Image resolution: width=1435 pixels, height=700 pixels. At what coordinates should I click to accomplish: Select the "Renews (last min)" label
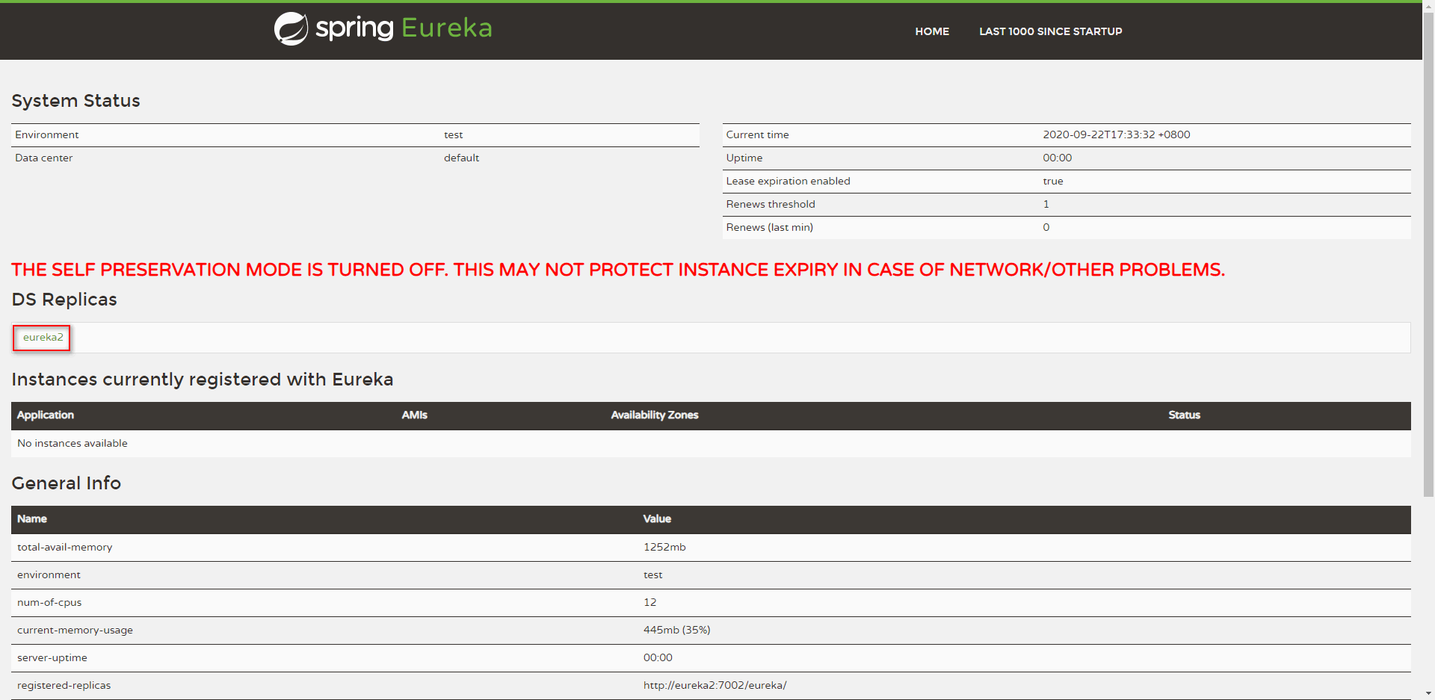pos(770,228)
